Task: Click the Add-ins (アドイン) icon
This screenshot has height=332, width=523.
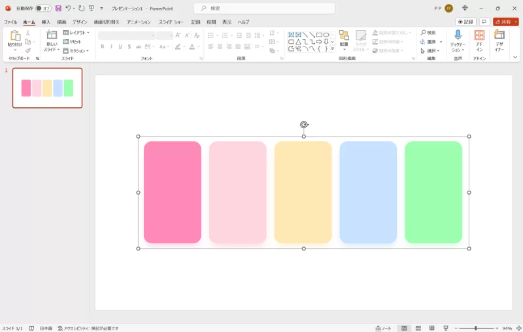Action: [x=479, y=35]
